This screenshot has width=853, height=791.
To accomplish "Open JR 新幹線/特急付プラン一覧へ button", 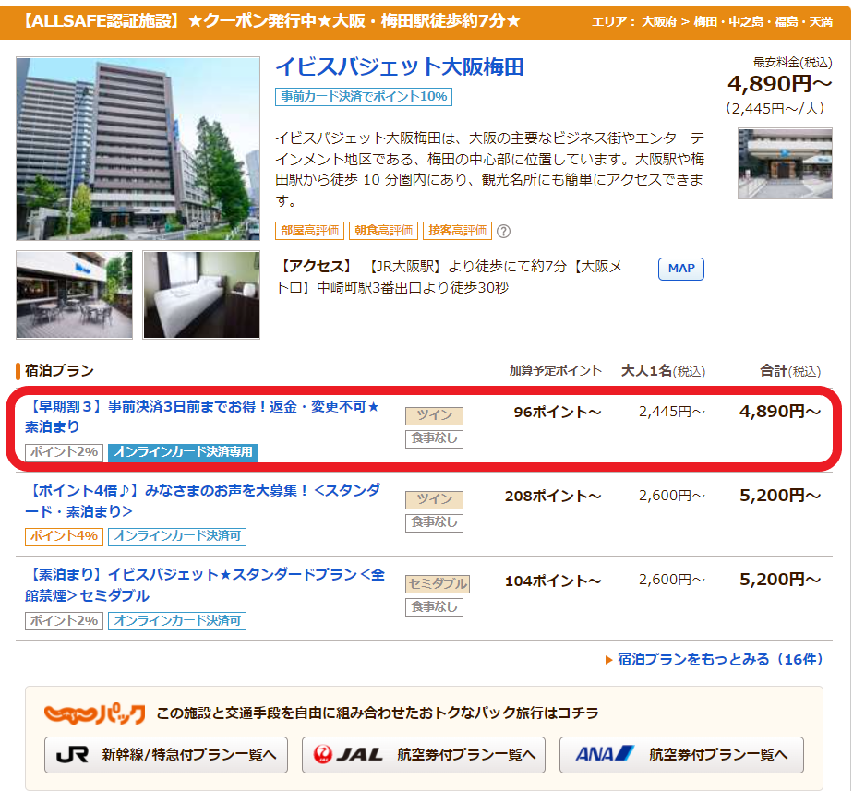I will click(166, 755).
